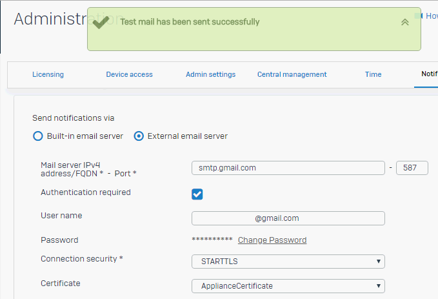Collapse the notification with the double-chevron icon

tap(404, 22)
